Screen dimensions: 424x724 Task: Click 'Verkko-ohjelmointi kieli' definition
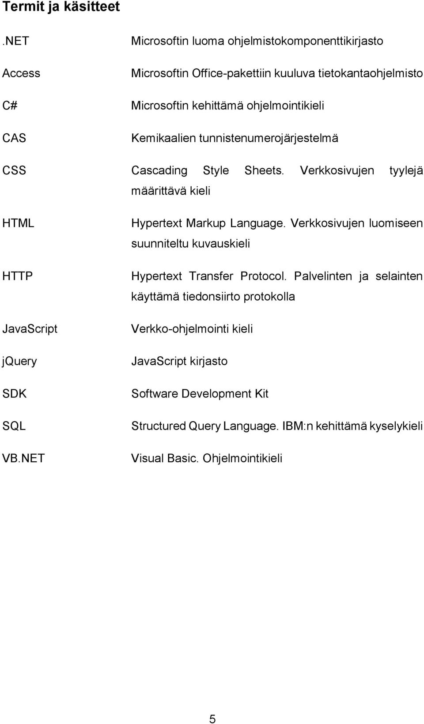tap(192, 329)
